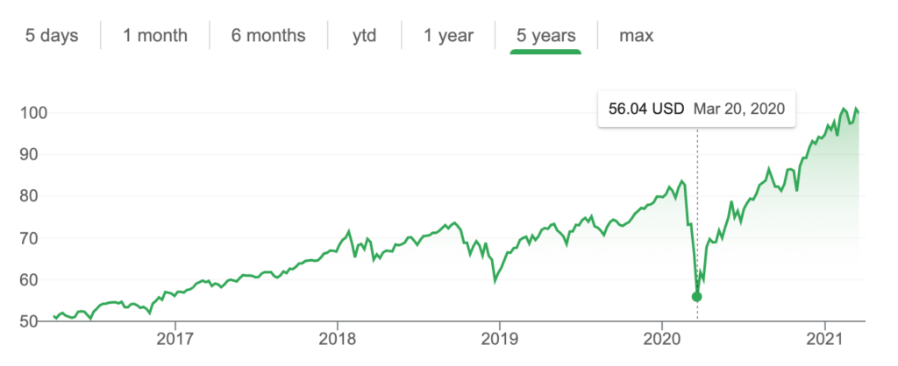Click the 2018 x-axis label

338,341
